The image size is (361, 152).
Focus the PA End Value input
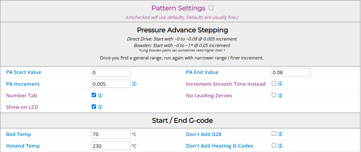click(x=291, y=72)
